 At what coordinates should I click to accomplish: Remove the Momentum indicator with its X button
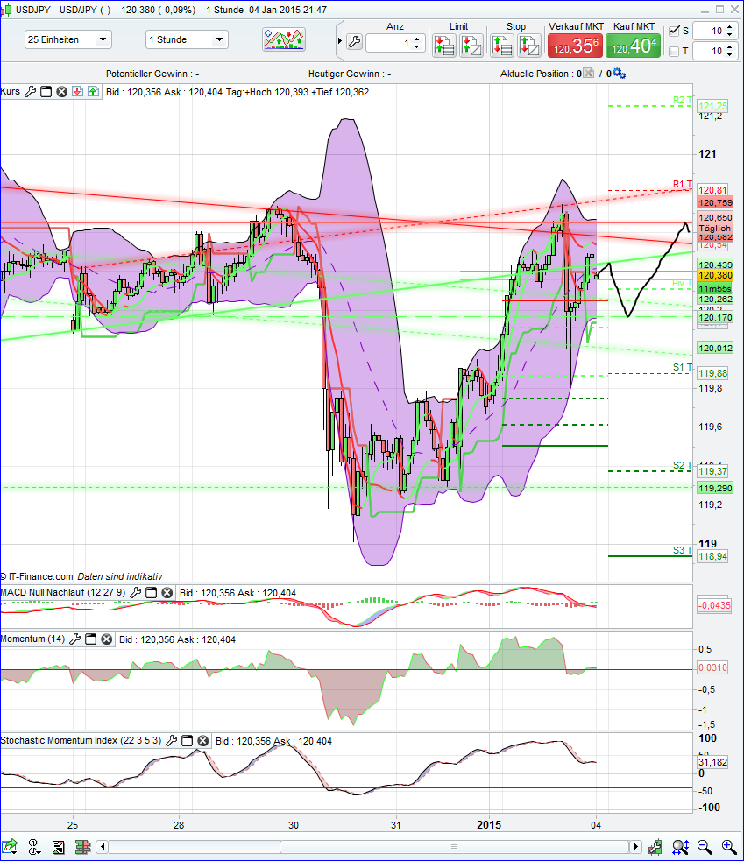(x=106, y=639)
